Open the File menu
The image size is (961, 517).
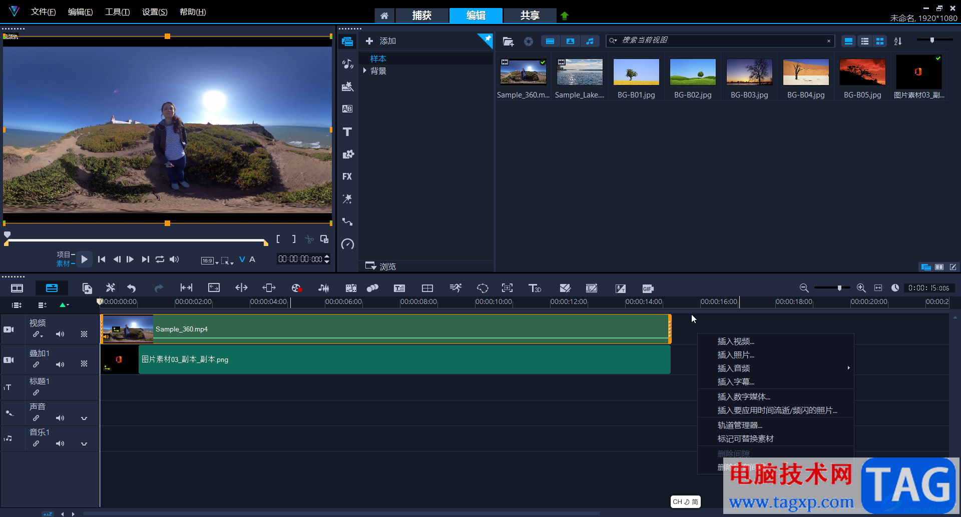(43, 11)
